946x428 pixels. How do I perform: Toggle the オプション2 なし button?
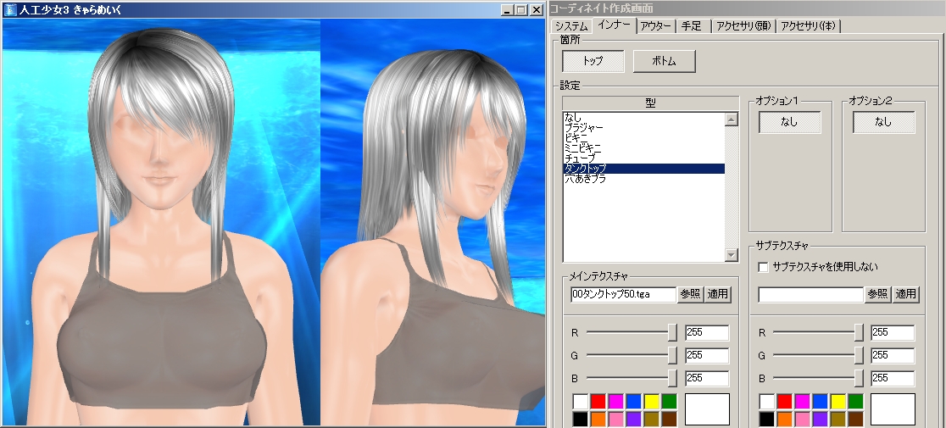click(883, 122)
